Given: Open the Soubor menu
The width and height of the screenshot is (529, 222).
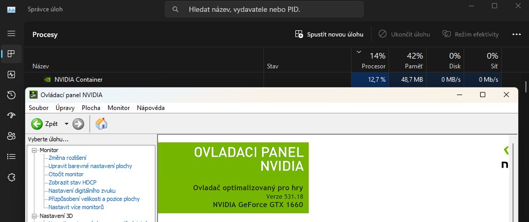Looking at the screenshot, I should coord(39,108).
